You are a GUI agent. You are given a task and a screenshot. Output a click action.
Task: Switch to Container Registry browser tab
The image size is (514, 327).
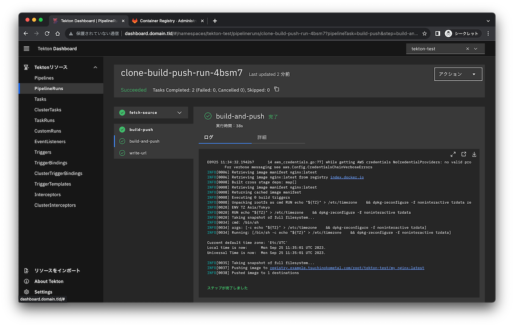pos(169,21)
